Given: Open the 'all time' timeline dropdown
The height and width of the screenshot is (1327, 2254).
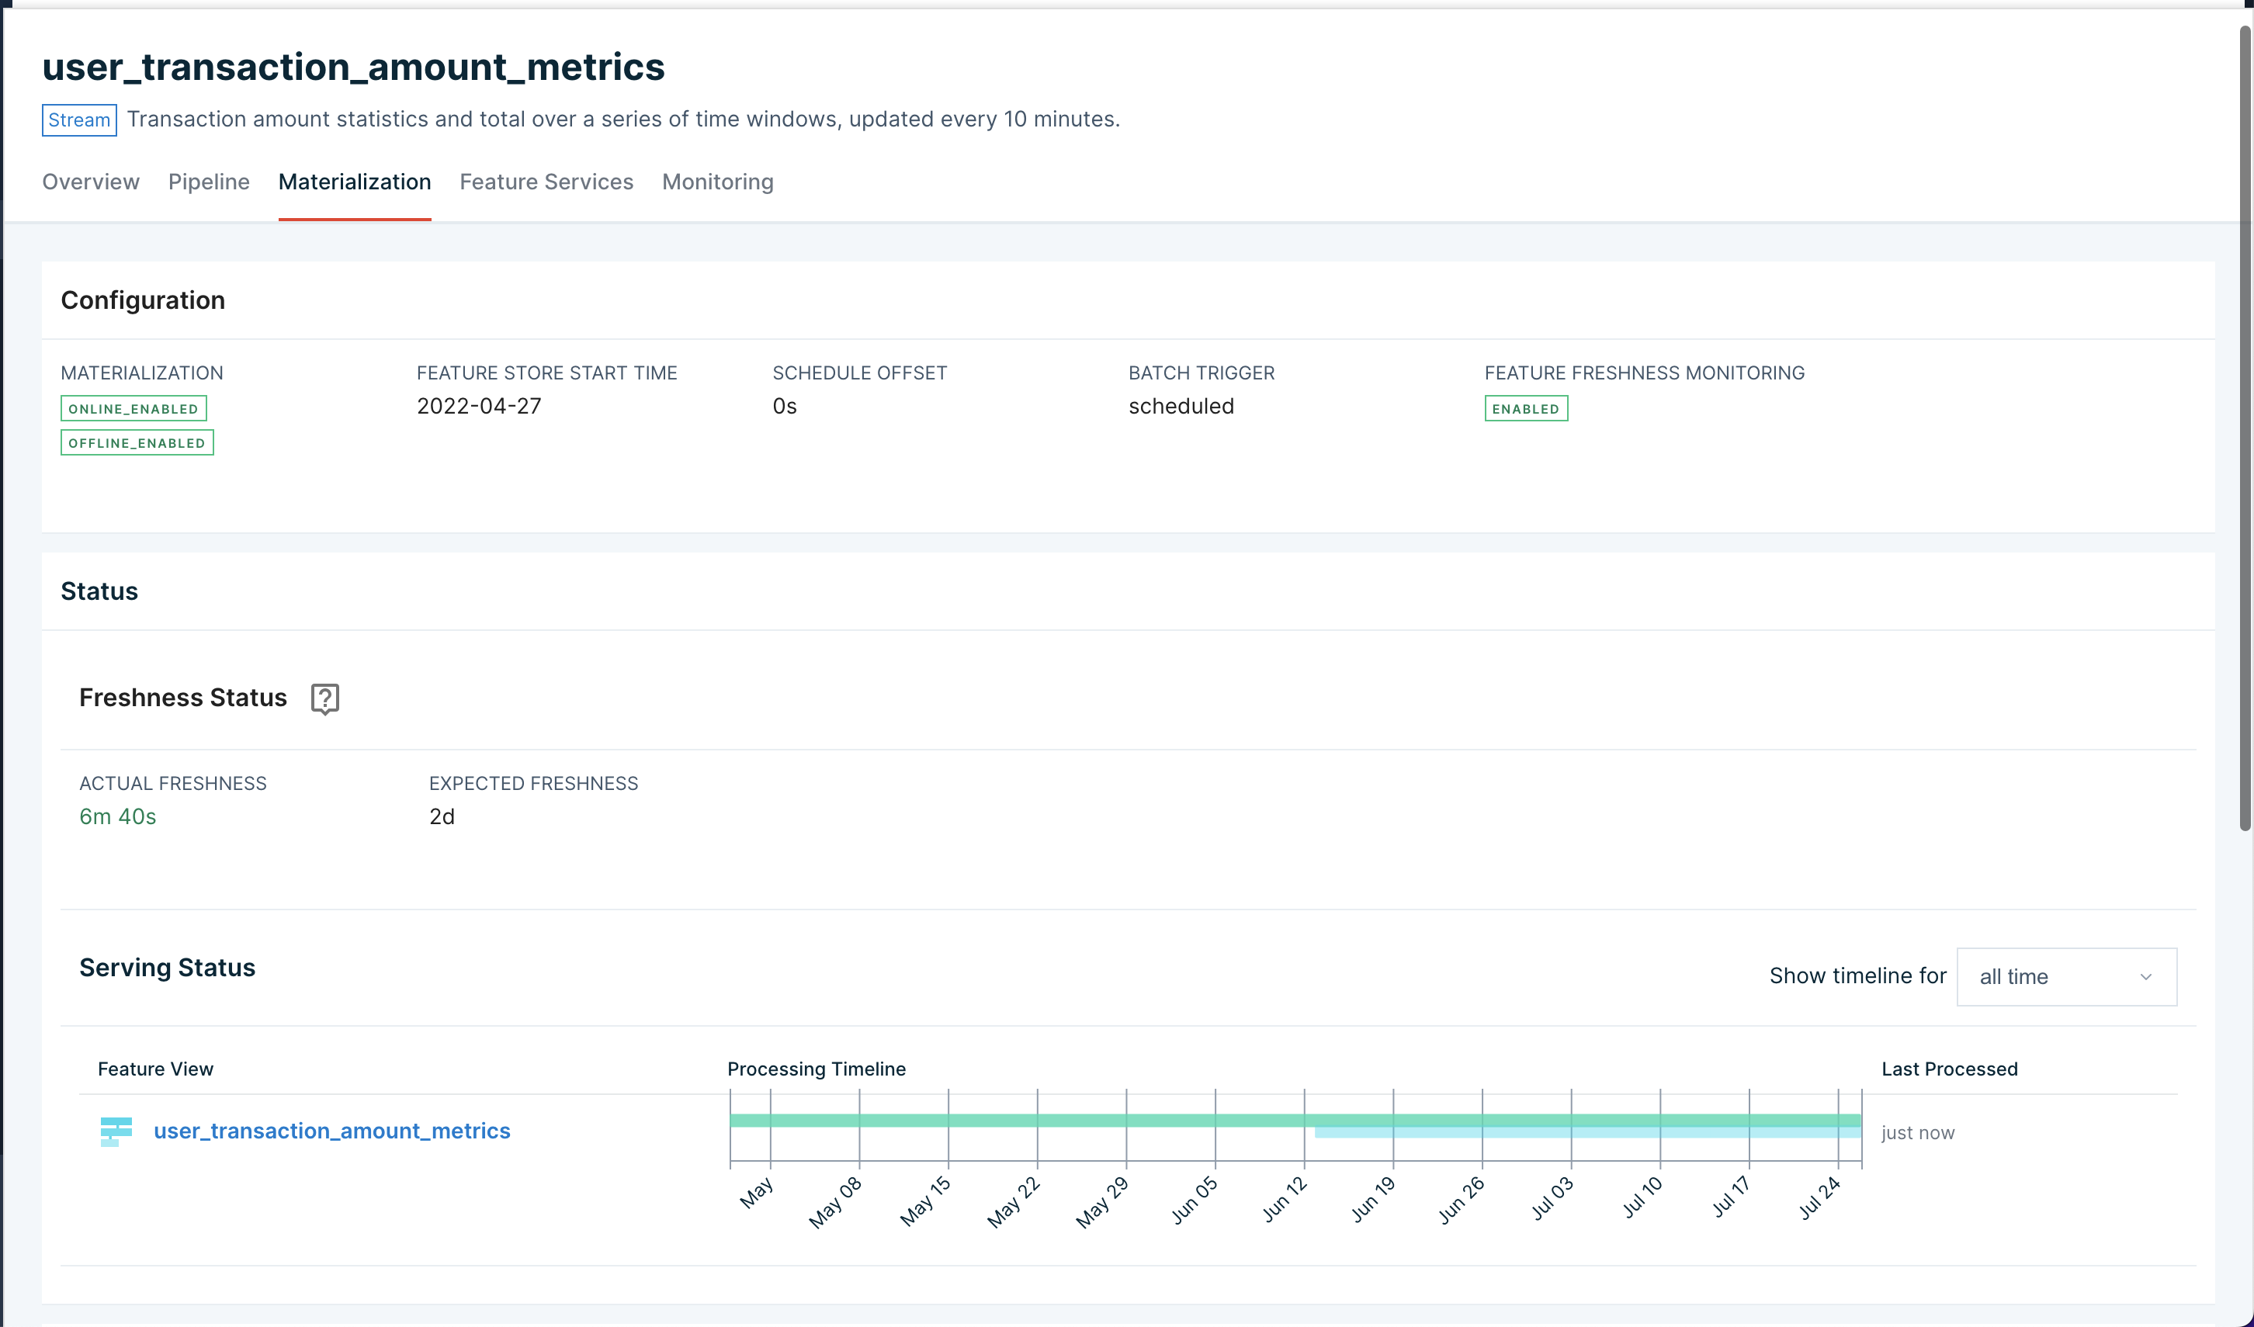Looking at the screenshot, I should pos(2066,976).
